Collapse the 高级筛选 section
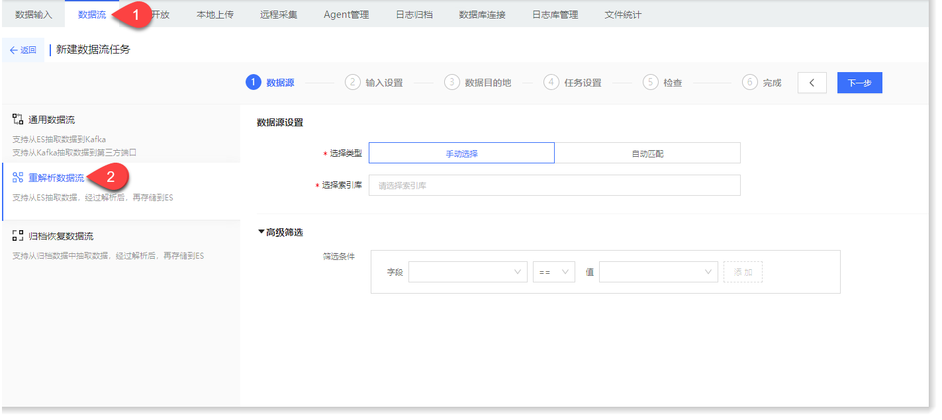The width and height of the screenshot is (942, 420). click(281, 232)
